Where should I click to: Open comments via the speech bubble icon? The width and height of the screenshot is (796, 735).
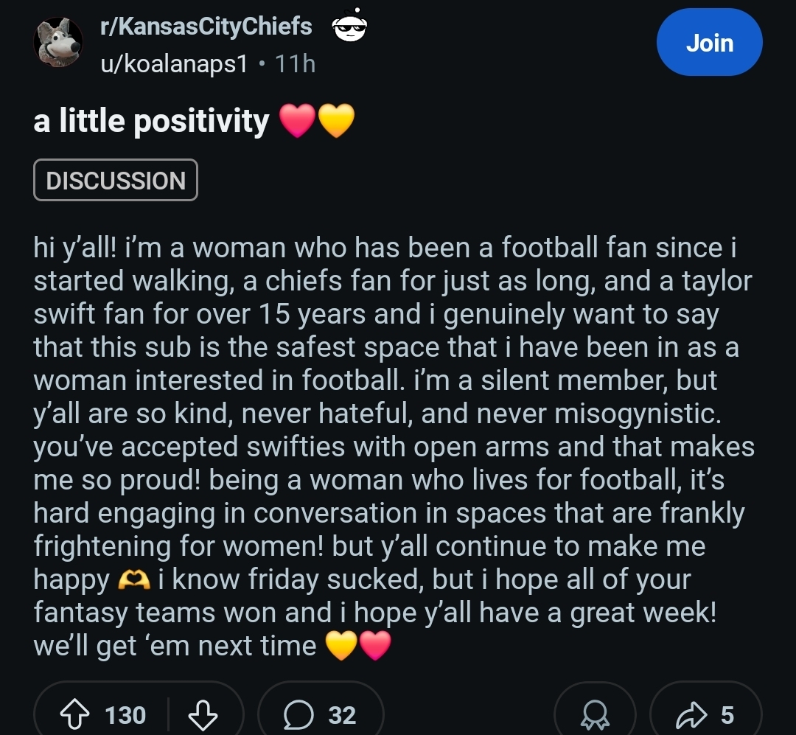click(x=299, y=714)
